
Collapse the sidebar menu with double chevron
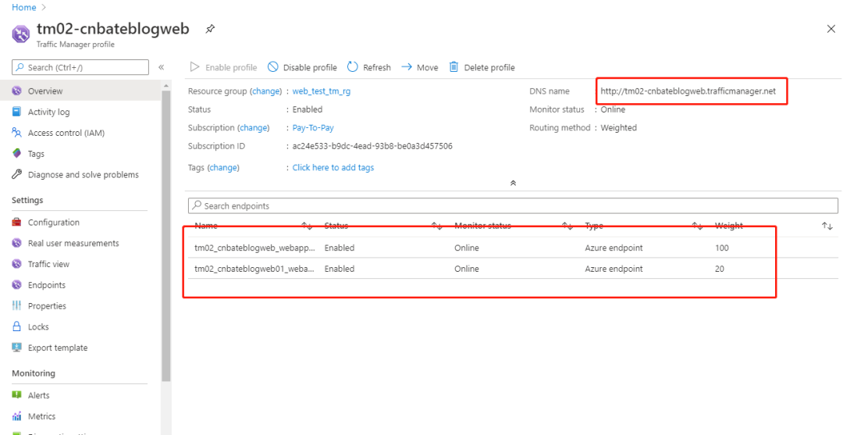[162, 67]
